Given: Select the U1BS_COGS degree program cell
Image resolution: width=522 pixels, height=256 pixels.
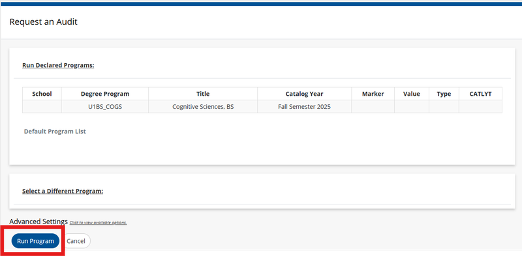Looking at the screenshot, I should tap(105, 107).
